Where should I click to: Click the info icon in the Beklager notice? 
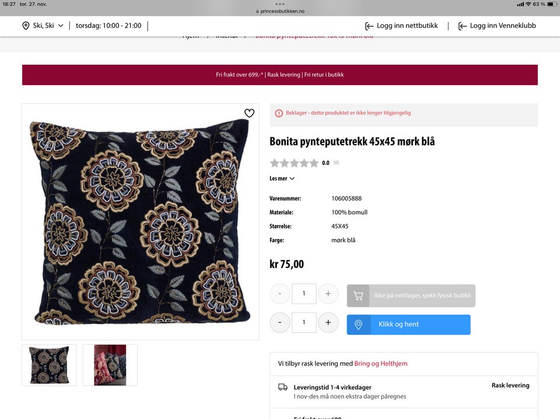tap(279, 114)
